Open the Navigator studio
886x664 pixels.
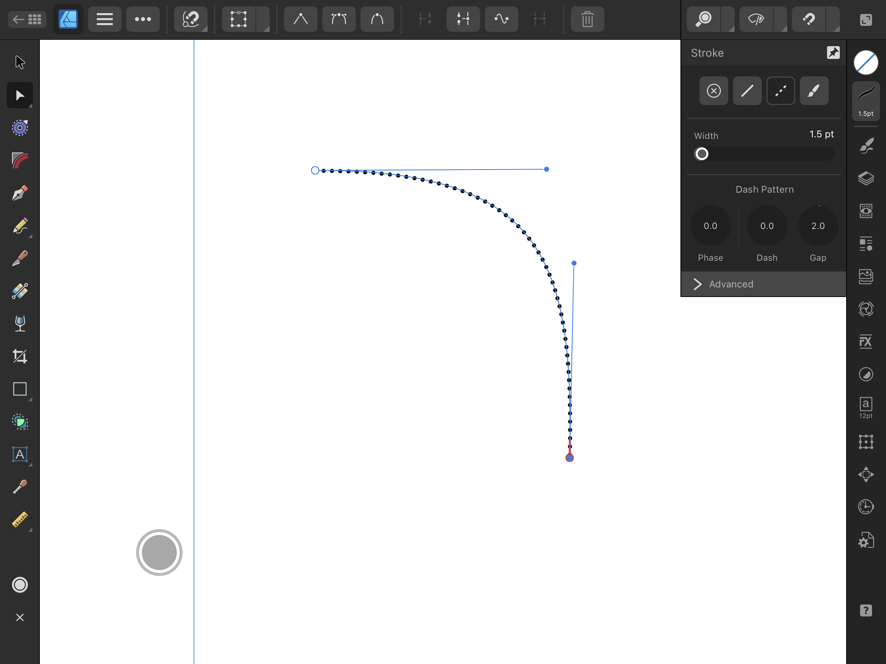(x=866, y=475)
